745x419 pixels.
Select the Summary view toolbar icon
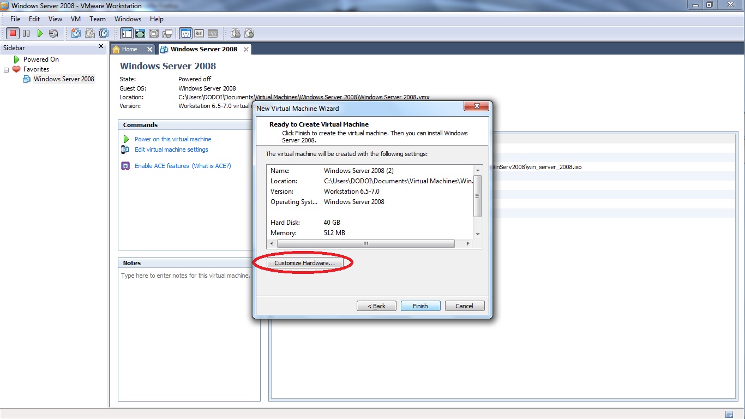click(x=185, y=34)
